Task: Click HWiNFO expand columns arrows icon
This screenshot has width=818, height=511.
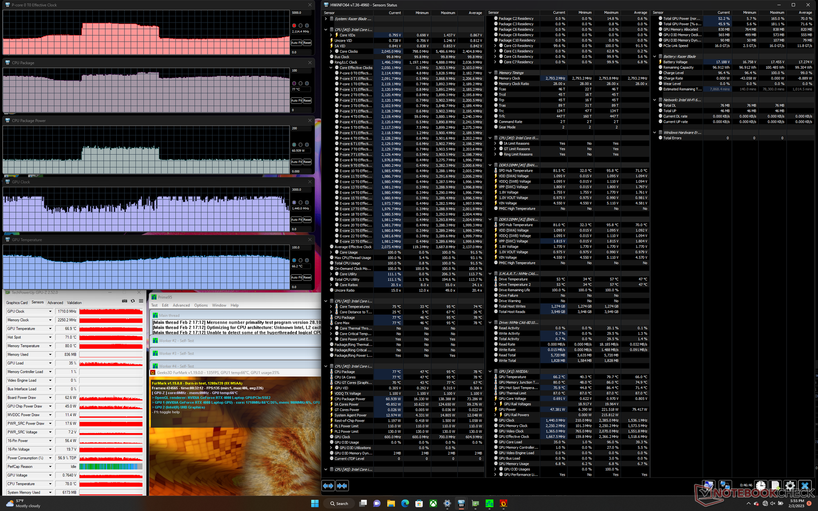Action: (x=328, y=485)
